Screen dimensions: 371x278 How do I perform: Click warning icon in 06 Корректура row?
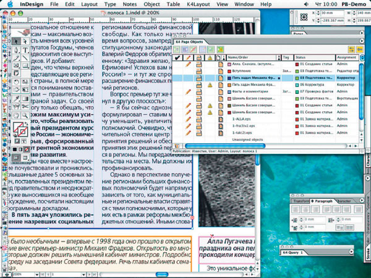[x=210, y=85]
